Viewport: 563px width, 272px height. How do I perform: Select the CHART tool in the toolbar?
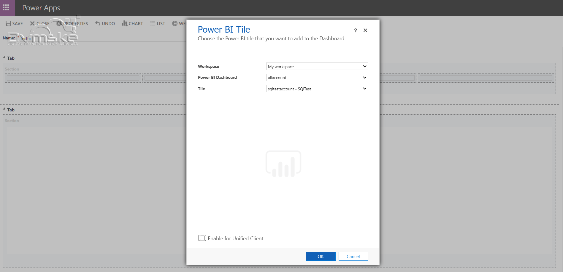(x=125, y=23)
